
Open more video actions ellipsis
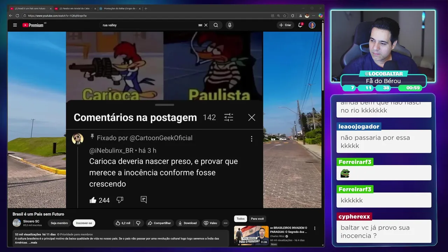pos(225,223)
